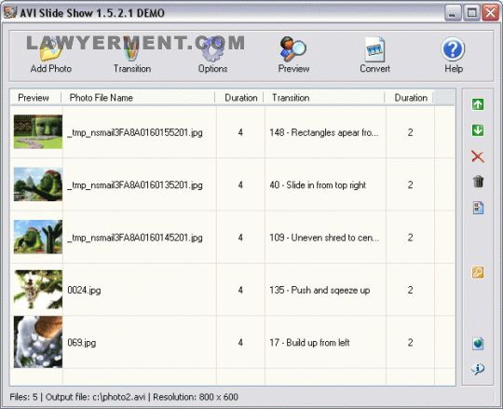503x409 pixels.
Task: Click the blue document icon in the sidebar
Action: click(478, 208)
